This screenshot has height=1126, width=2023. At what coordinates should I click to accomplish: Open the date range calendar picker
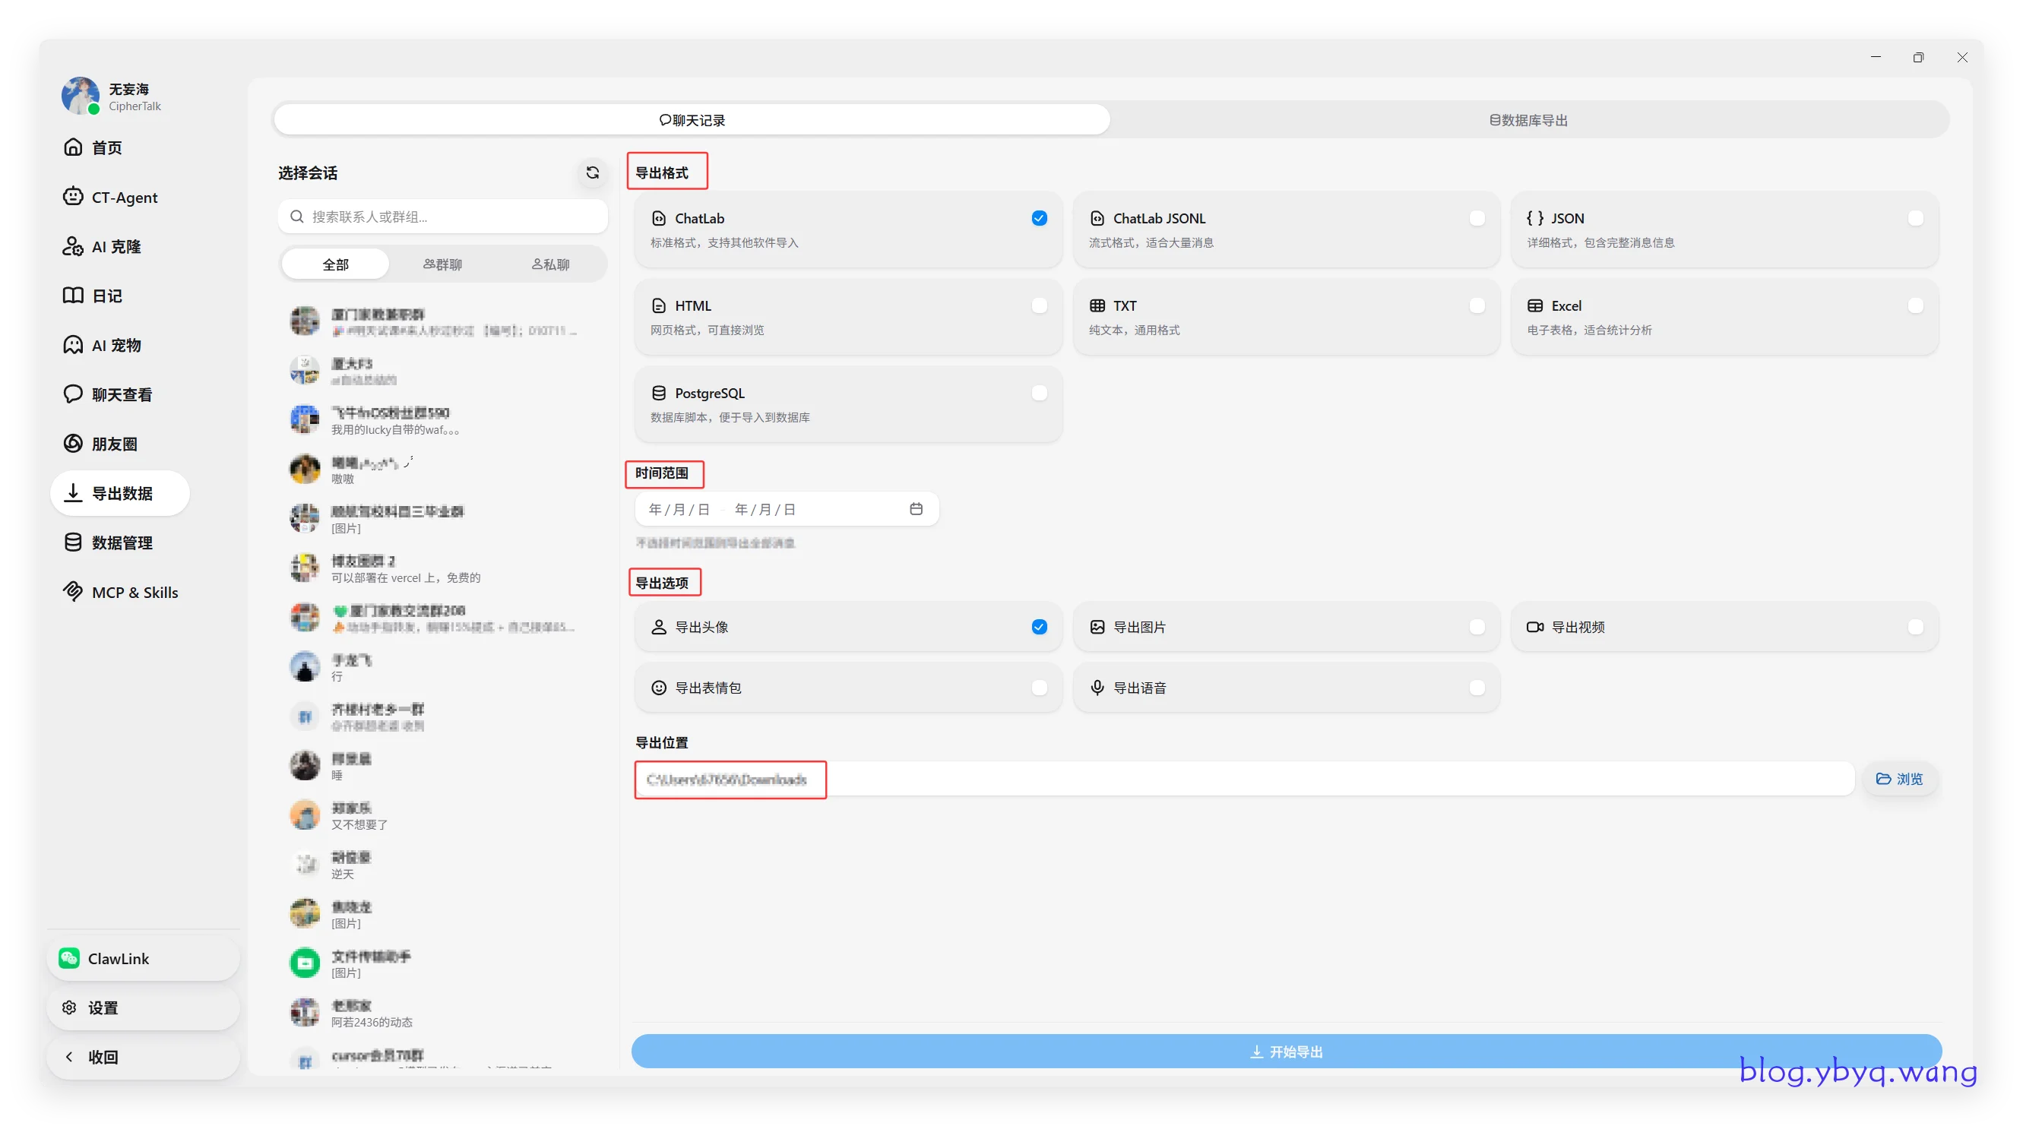916,509
